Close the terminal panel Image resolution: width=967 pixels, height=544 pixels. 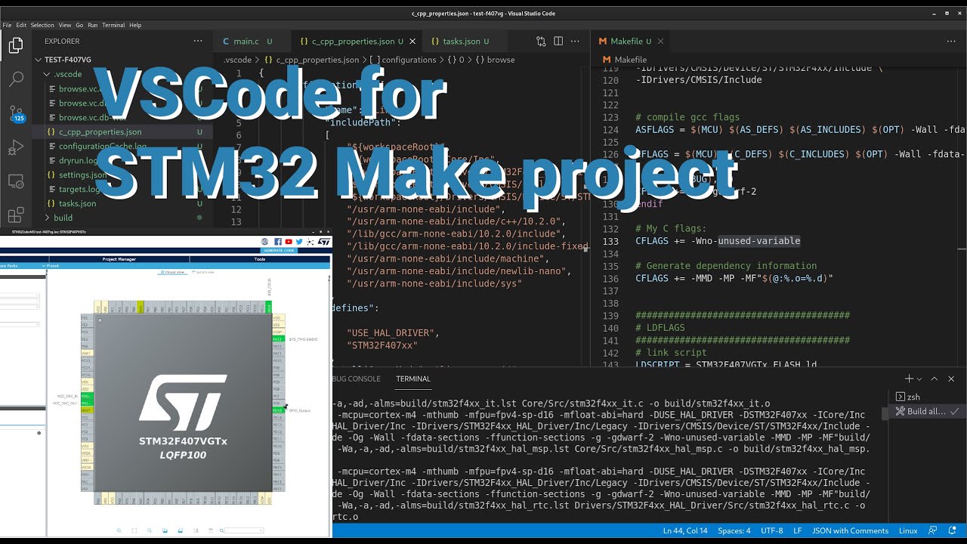[x=952, y=379]
